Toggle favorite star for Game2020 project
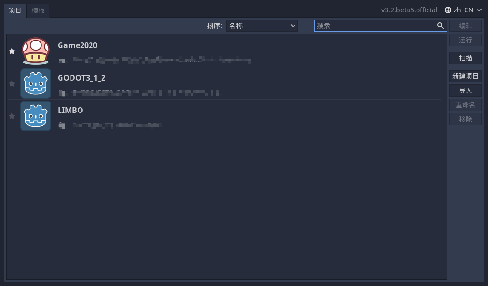Image resolution: width=488 pixels, height=286 pixels. (12, 51)
